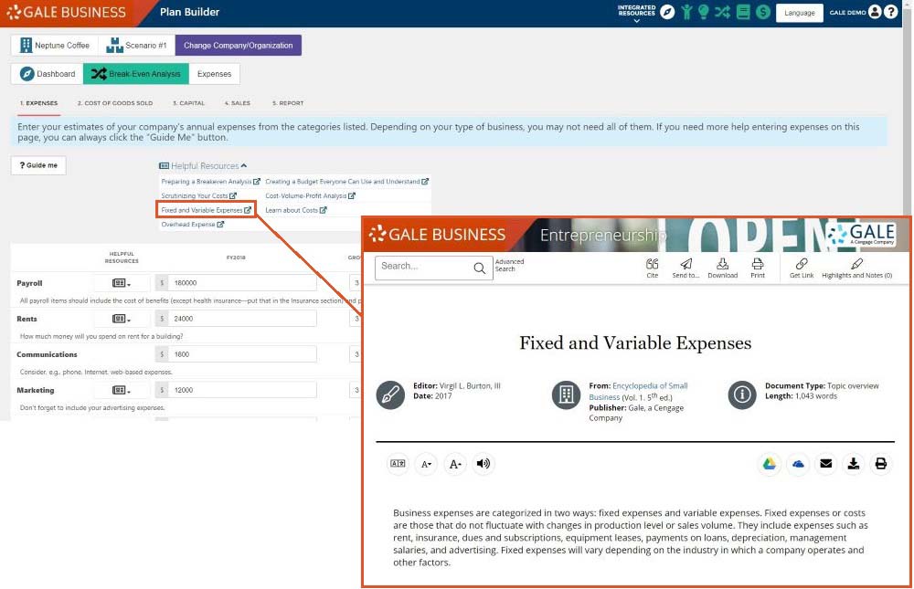Open the Overhead Expense link
914x589 pixels.
(x=192, y=225)
